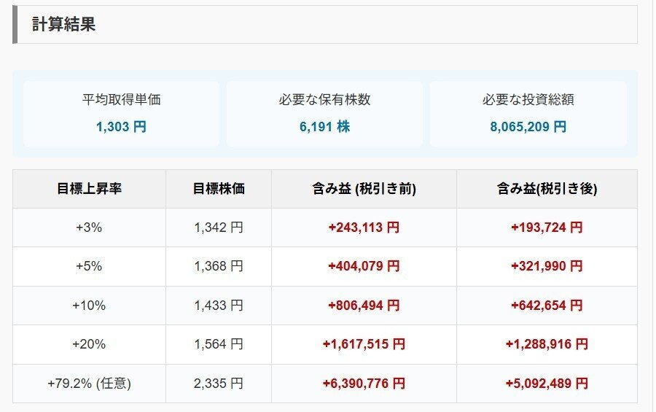Image resolution: width=656 pixels, height=412 pixels.
Task: Click the 1,342 円 target price cell
Action: click(219, 228)
